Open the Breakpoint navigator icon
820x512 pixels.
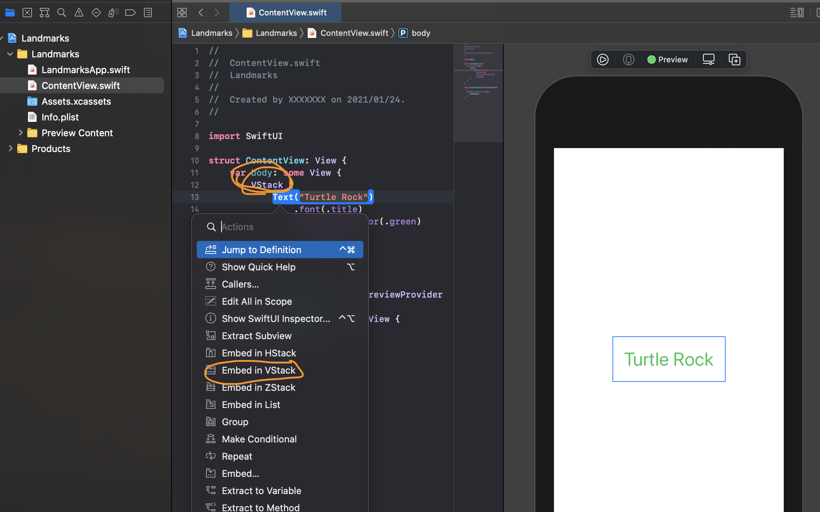(x=130, y=13)
